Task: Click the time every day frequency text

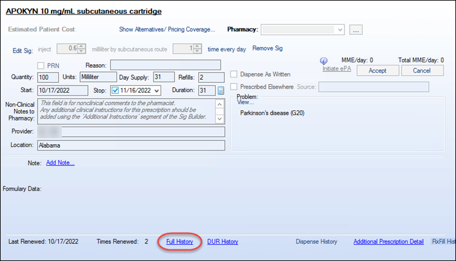Action: 227,50
